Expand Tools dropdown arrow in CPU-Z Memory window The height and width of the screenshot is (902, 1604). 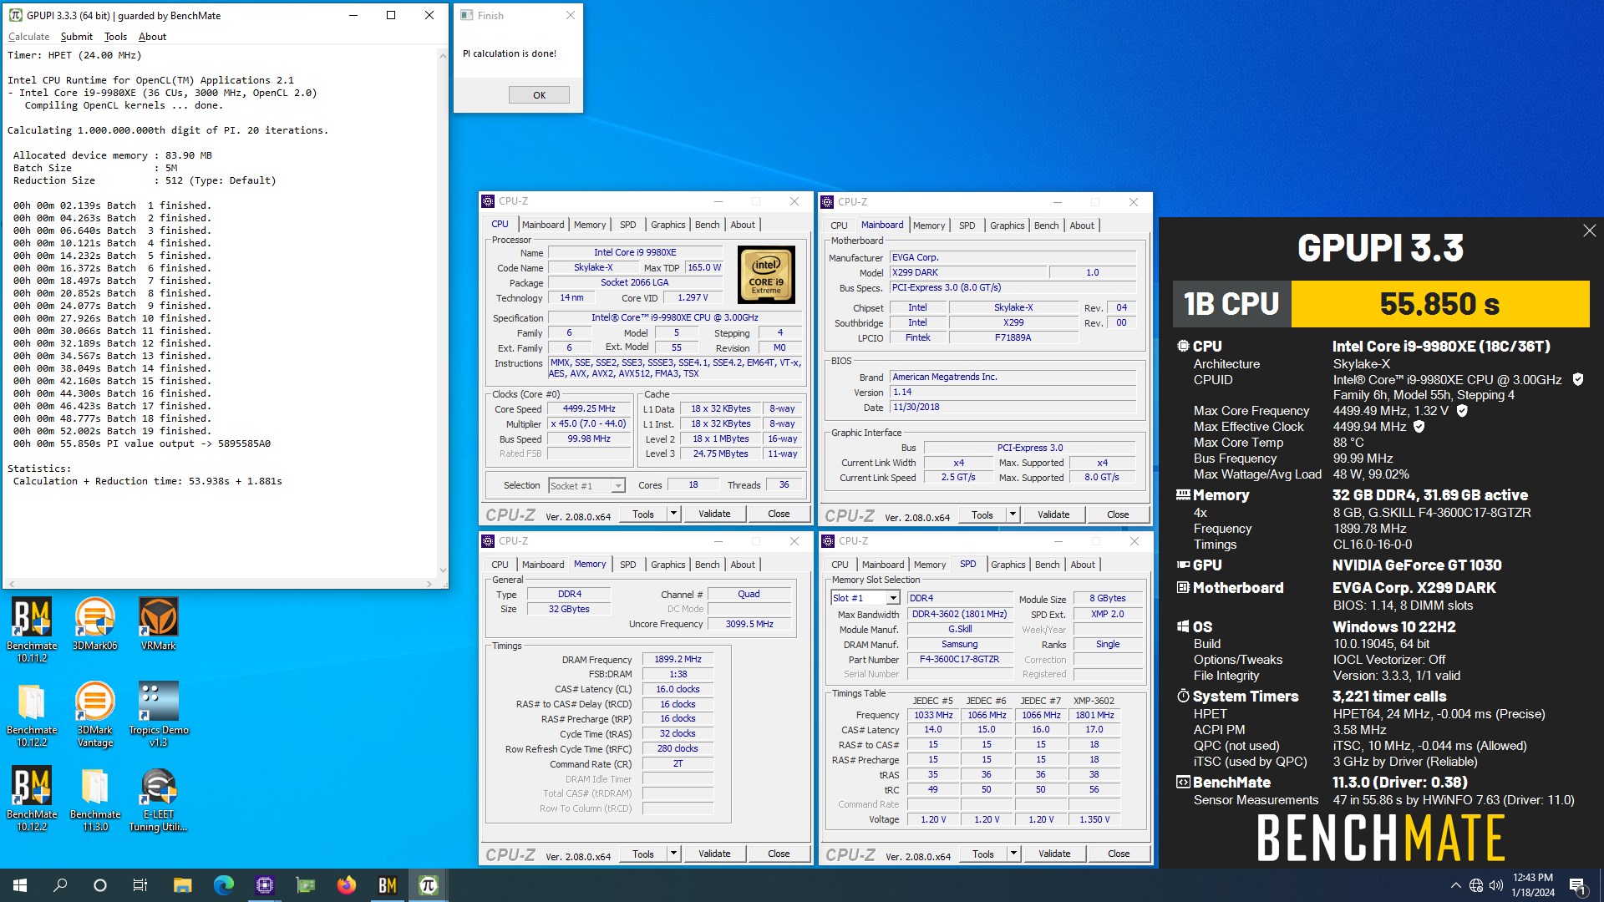pyautogui.click(x=673, y=854)
